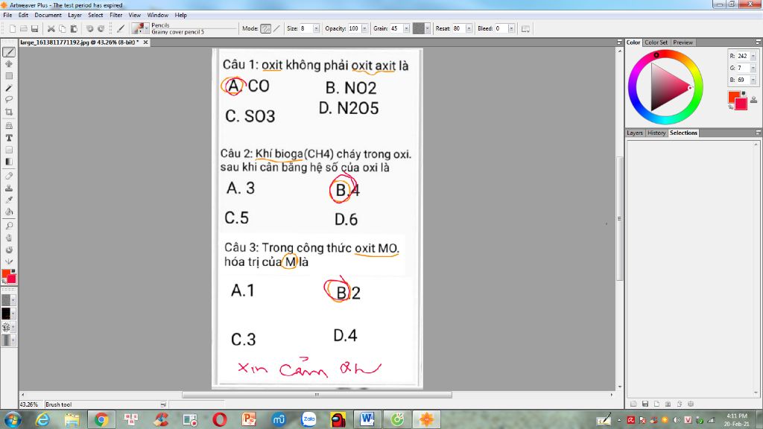Click the Redo icon in toolbar

click(101, 29)
